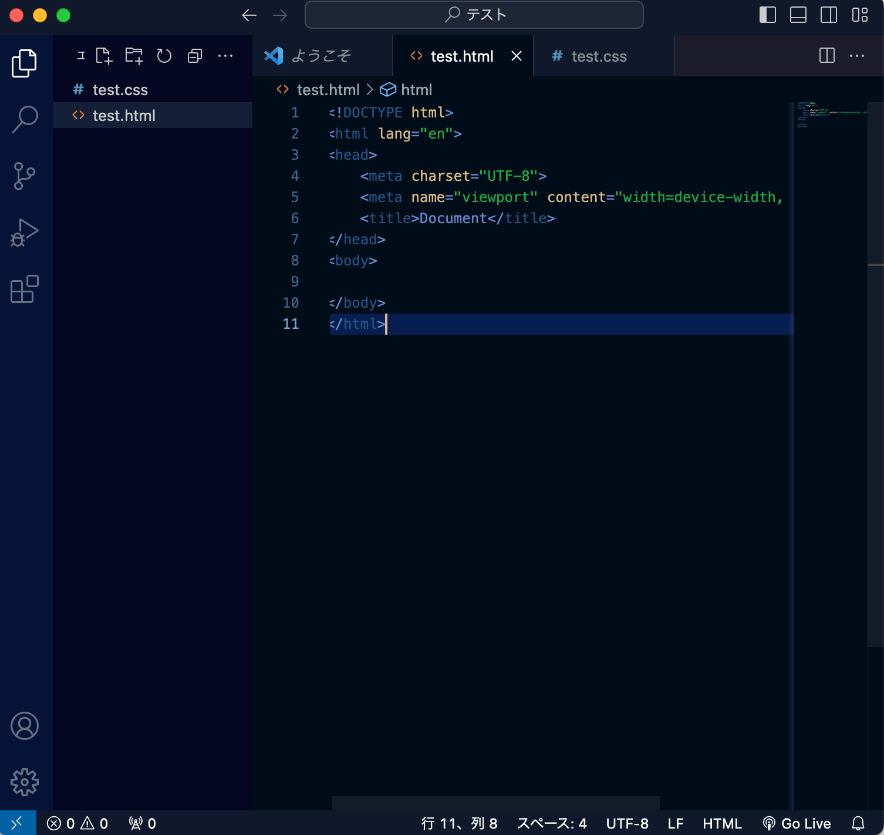This screenshot has height=835, width=884.
Task: Open the Manage gear settings icon
Action: 25,782
